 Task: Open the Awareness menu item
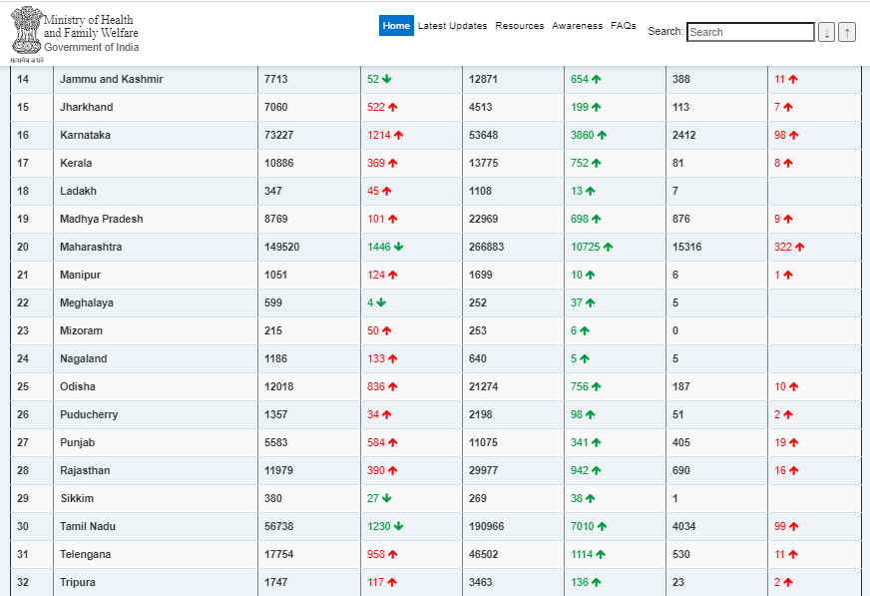[577, 26]
